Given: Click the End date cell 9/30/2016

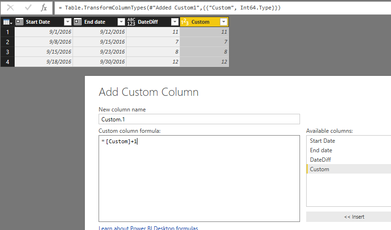Looking at the screenshot, I should coord(100,62).
